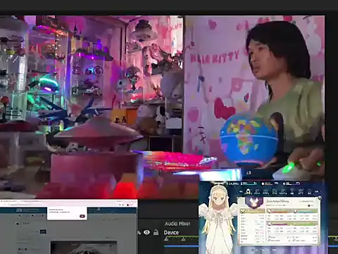Adjust the blue Device volume slider
This screenshot has width=338, height=254.
pos(181,246)
